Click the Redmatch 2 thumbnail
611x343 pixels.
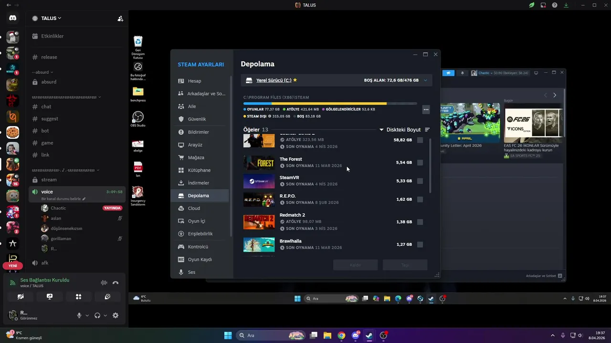pyautogui.click(x=259, y=222)
